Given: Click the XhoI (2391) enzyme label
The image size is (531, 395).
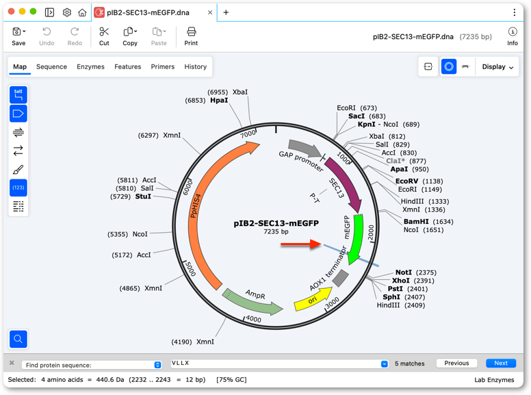Looking at the screenshot, I should pyautogui.click(x=413, y=281).
